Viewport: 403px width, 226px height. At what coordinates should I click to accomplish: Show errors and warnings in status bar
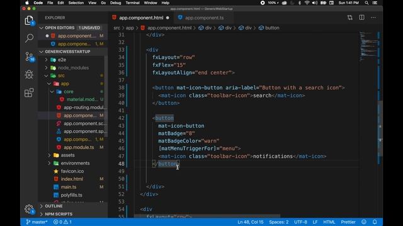[x=62, y=222]
